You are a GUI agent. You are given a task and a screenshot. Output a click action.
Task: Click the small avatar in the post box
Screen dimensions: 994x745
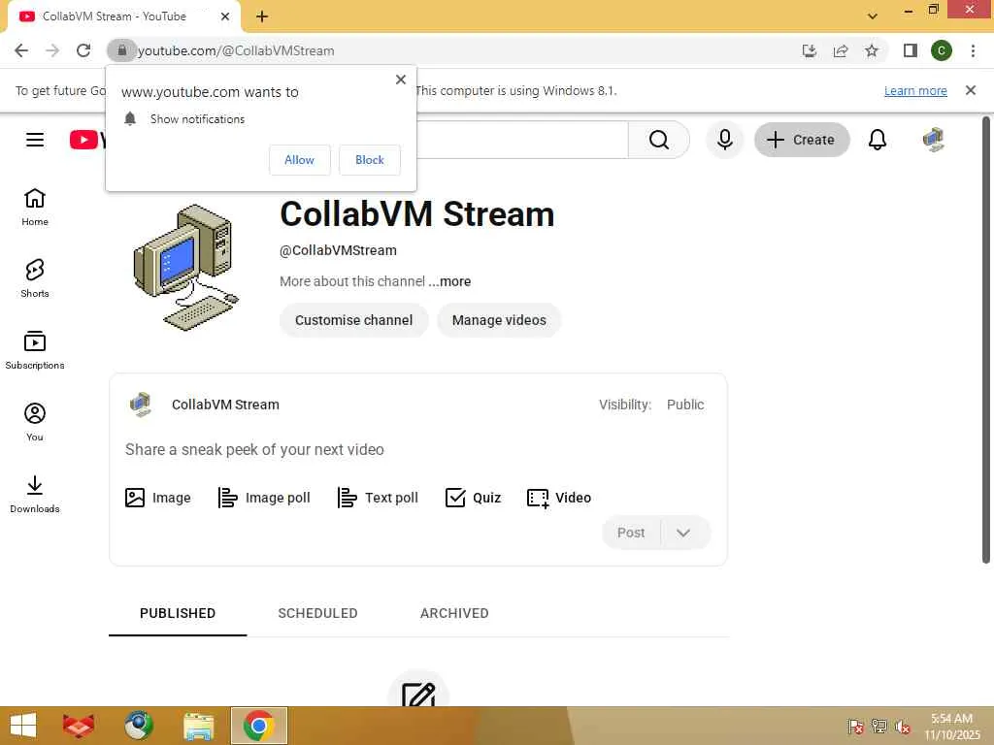(141, 405)
